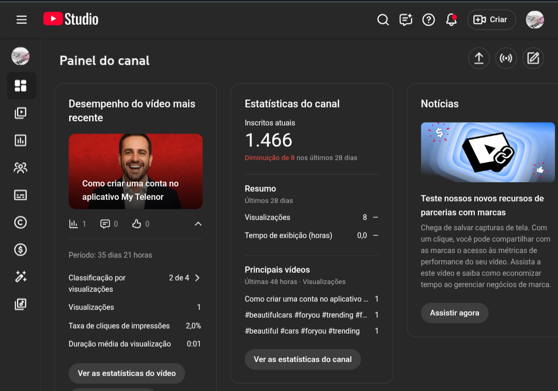
Task: Collapse the latest video performance details chevron
Action: [x=198, y=224]
